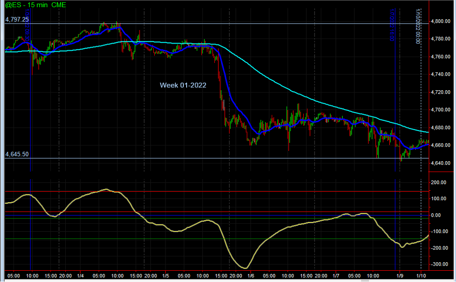Viewport: 456px width, 282px height.
Task: Select the 4,800 tick on the price axis
Action: [x=441, y=22]
